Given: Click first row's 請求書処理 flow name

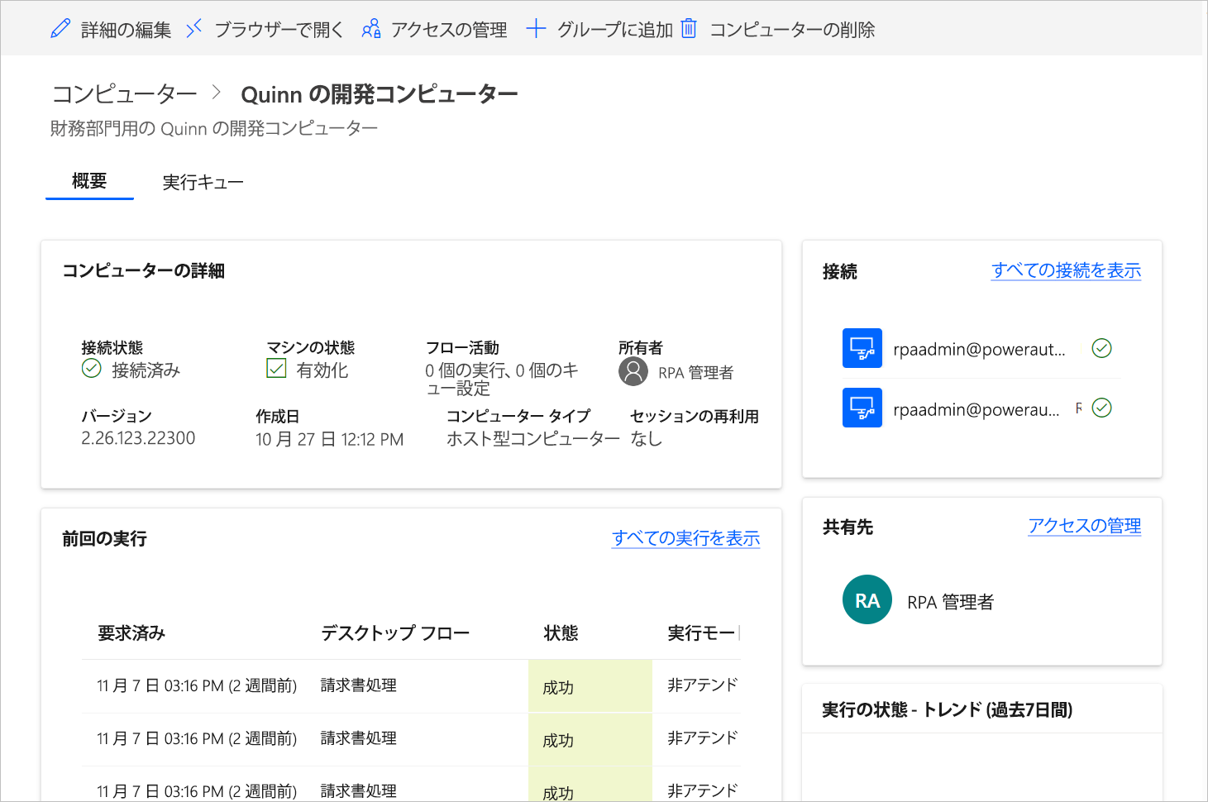Looking at the screenshot, I should (x=359, y=685).
